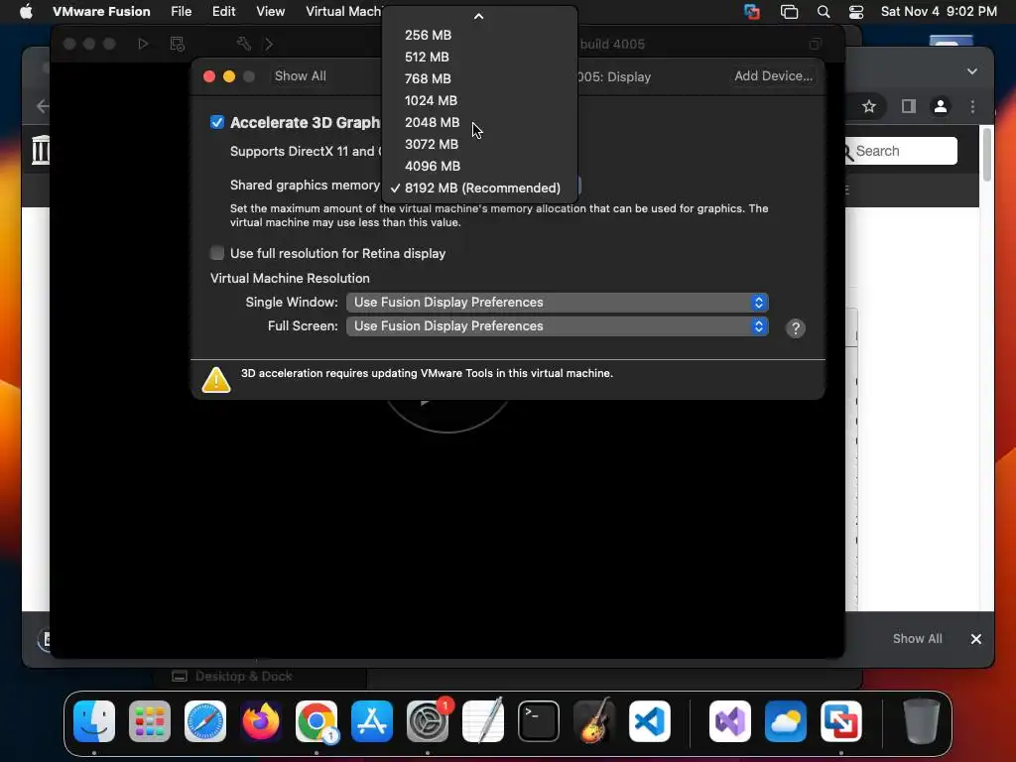
Task: Click the toolbar chevron next to wrench
Action: (x=269, y=44)
